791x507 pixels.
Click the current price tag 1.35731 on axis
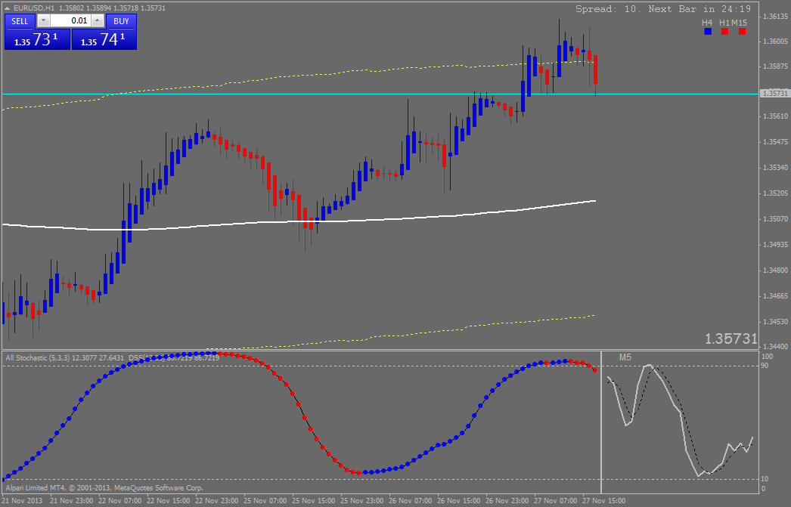click(774, 94)
